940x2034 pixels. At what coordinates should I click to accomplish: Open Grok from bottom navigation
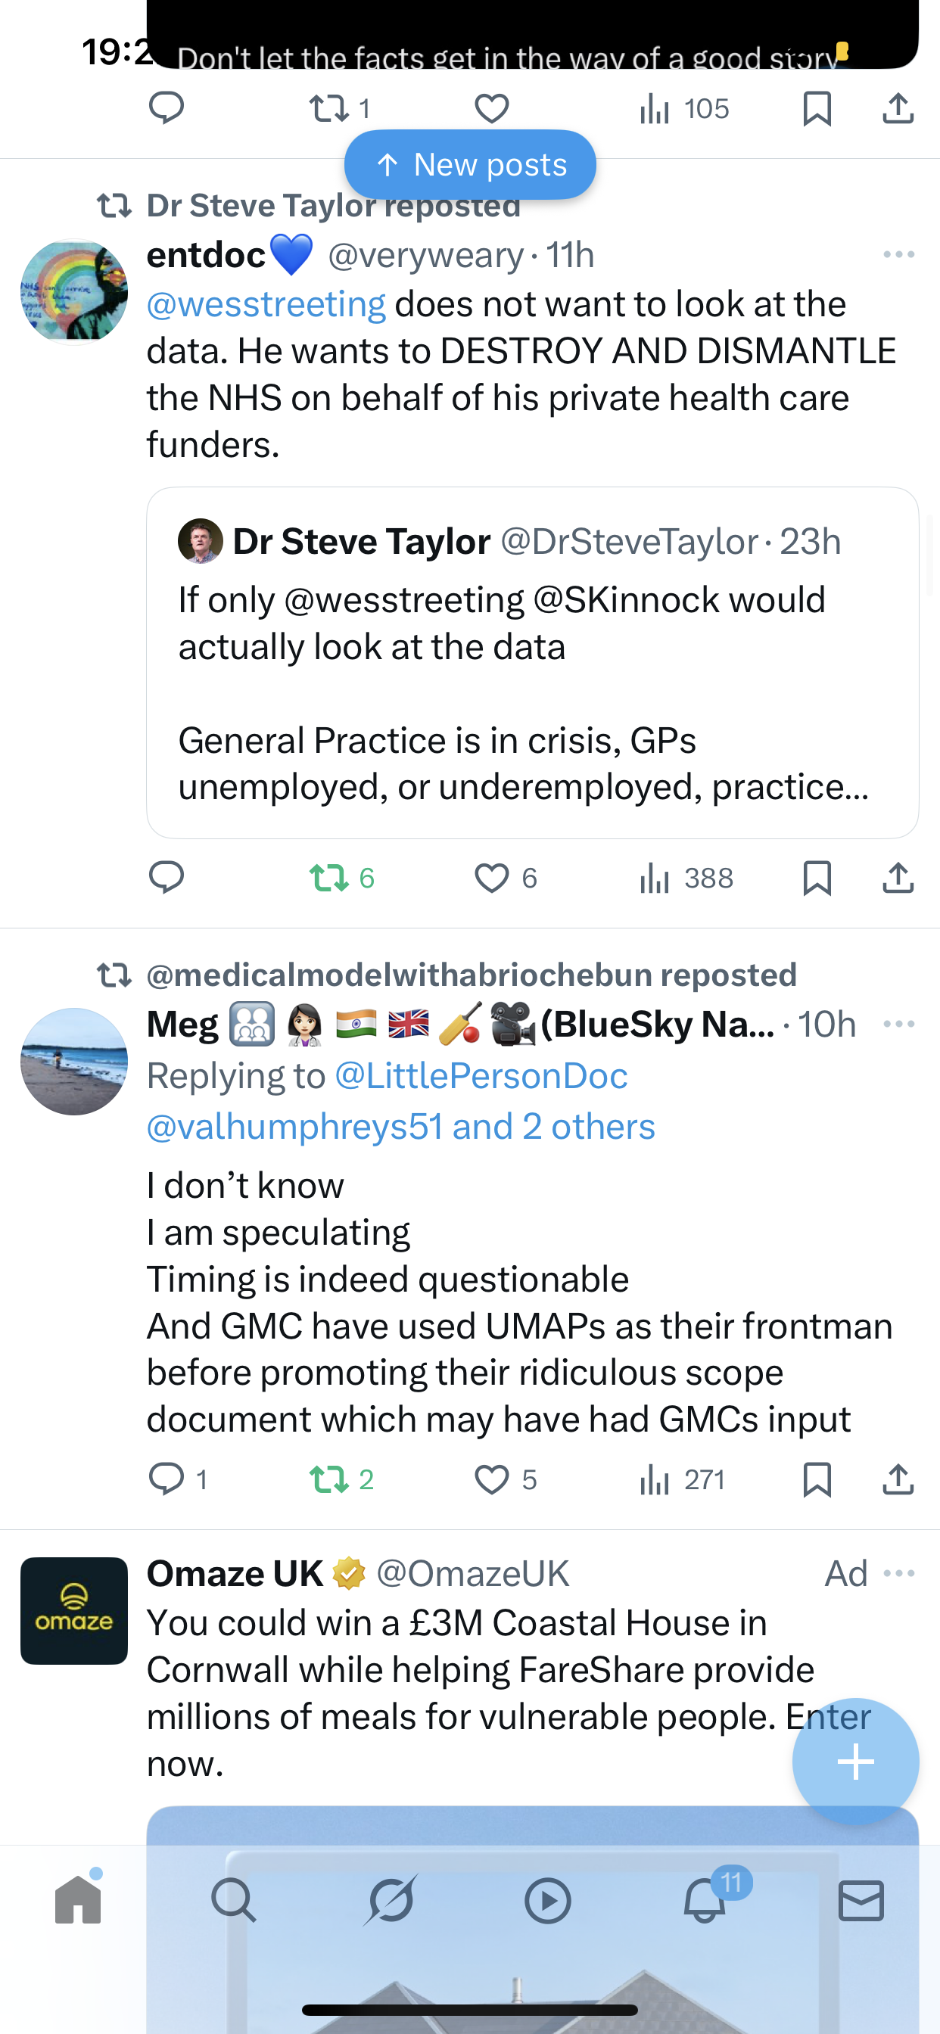tap(391, 1900)
